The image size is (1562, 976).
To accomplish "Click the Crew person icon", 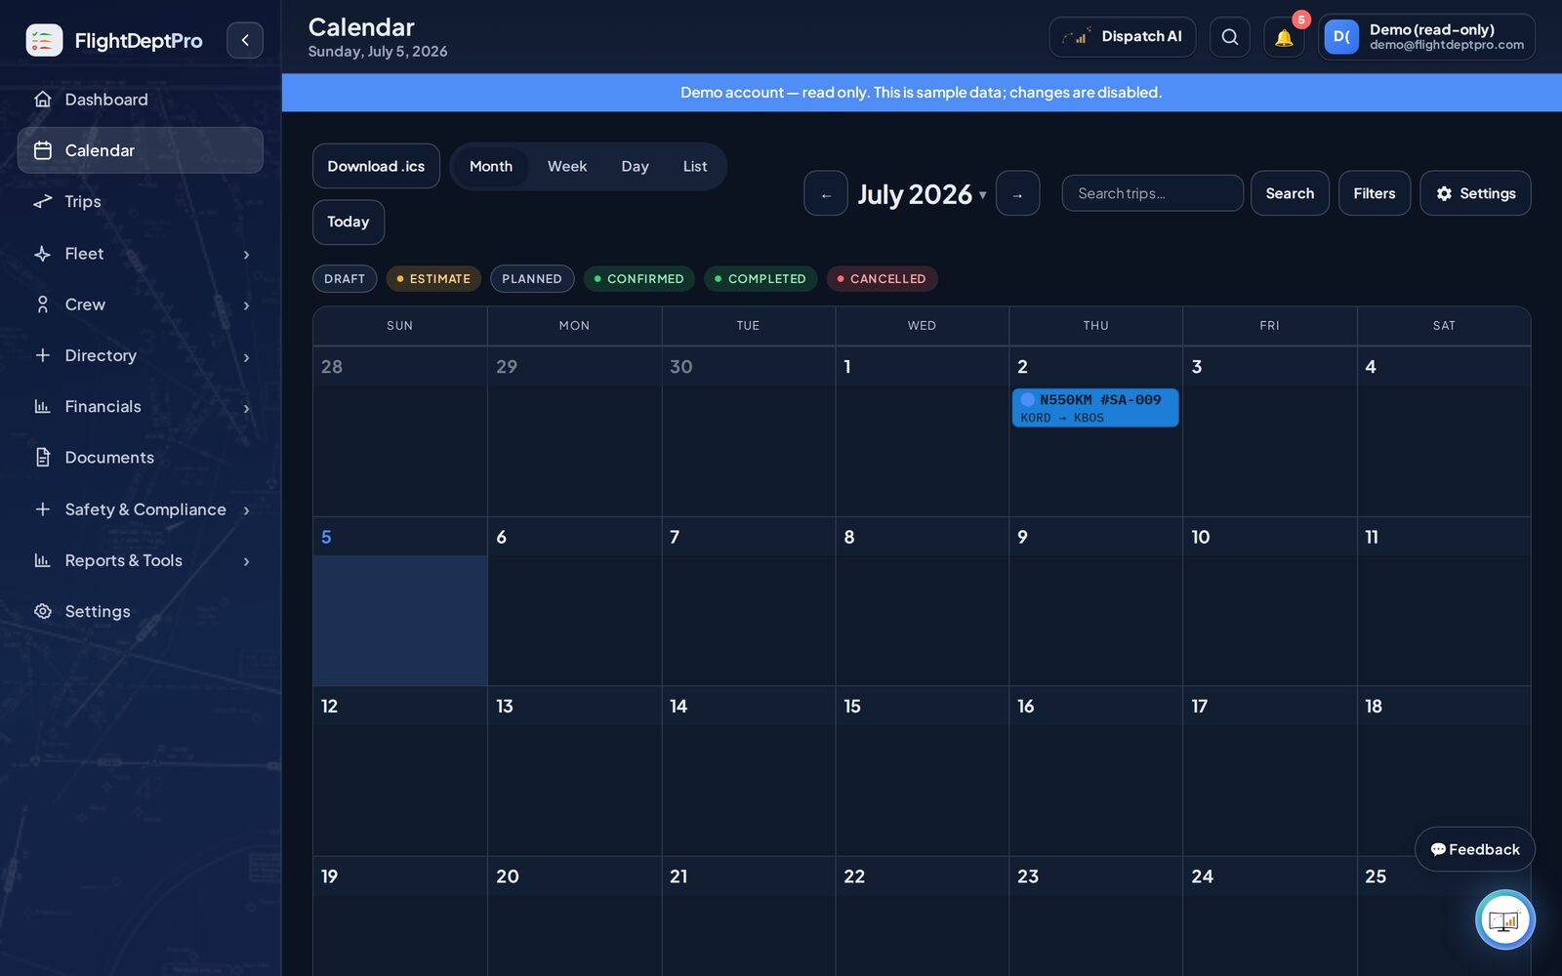I will pyautogui.click(x=43, y=305).
